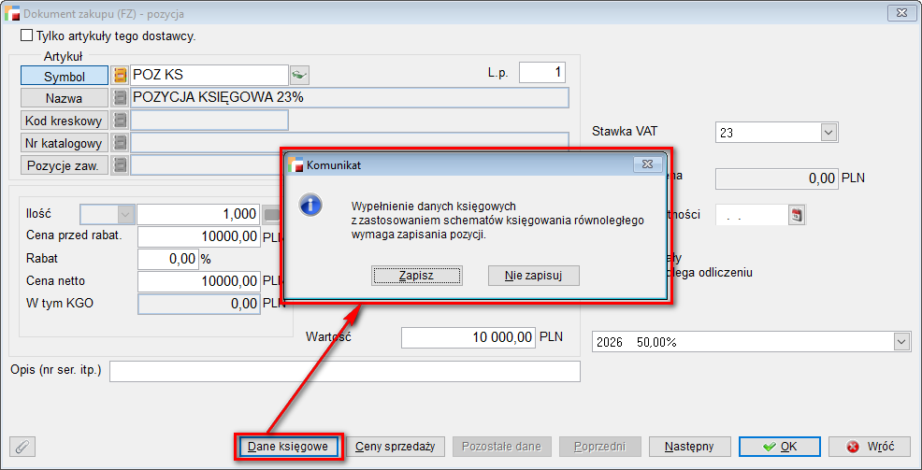Click the Opis (nr ser. itp.) text field
Screen dimensions: 922x470
(x=344, y=371)
